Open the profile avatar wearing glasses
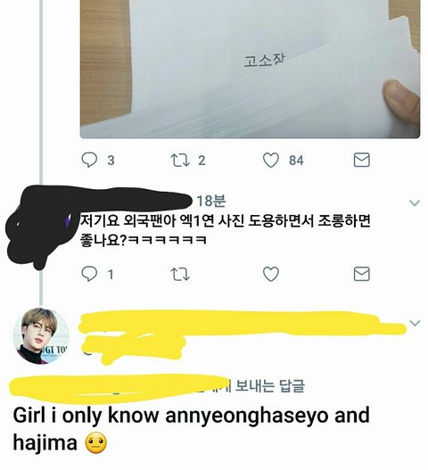Image resolution: width=428 pixels, height=470 pixels. 41,335
